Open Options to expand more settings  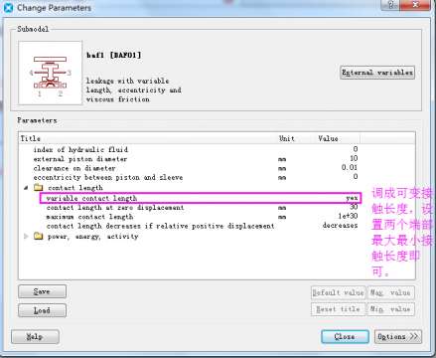click(398, 337)
